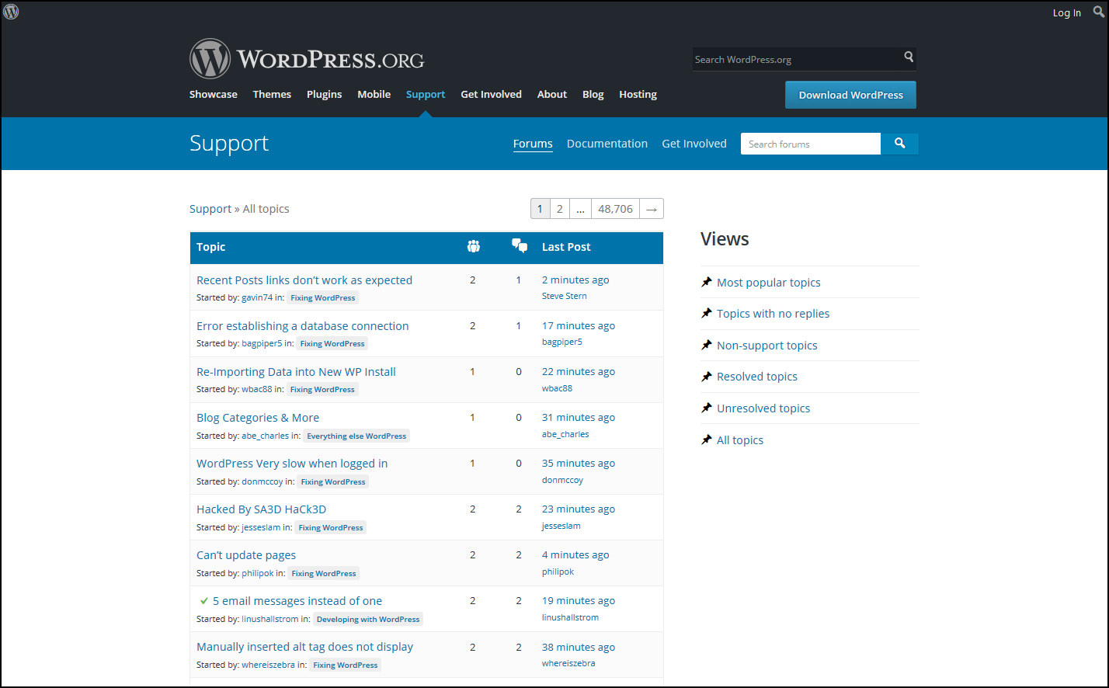Open Get Involved in the Support bar

(694, 144)
